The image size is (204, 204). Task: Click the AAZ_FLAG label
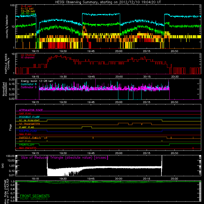pyautogui.click(x=25, y=141)
